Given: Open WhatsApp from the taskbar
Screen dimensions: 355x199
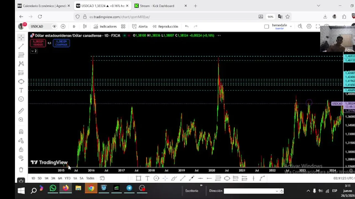Looking at the screenshot, I should tap(53, 188).
